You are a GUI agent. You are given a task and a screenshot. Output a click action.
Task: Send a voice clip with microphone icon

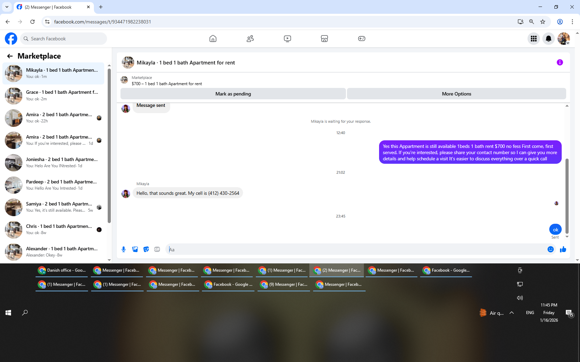(124, 249)
